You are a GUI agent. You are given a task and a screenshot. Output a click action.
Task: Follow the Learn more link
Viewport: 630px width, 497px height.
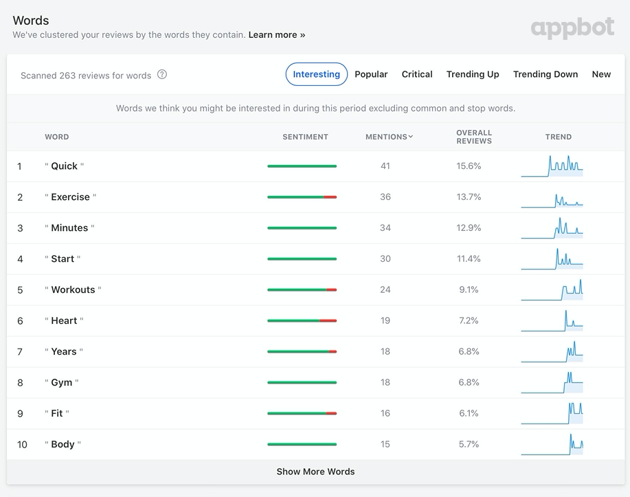(277, 34)
